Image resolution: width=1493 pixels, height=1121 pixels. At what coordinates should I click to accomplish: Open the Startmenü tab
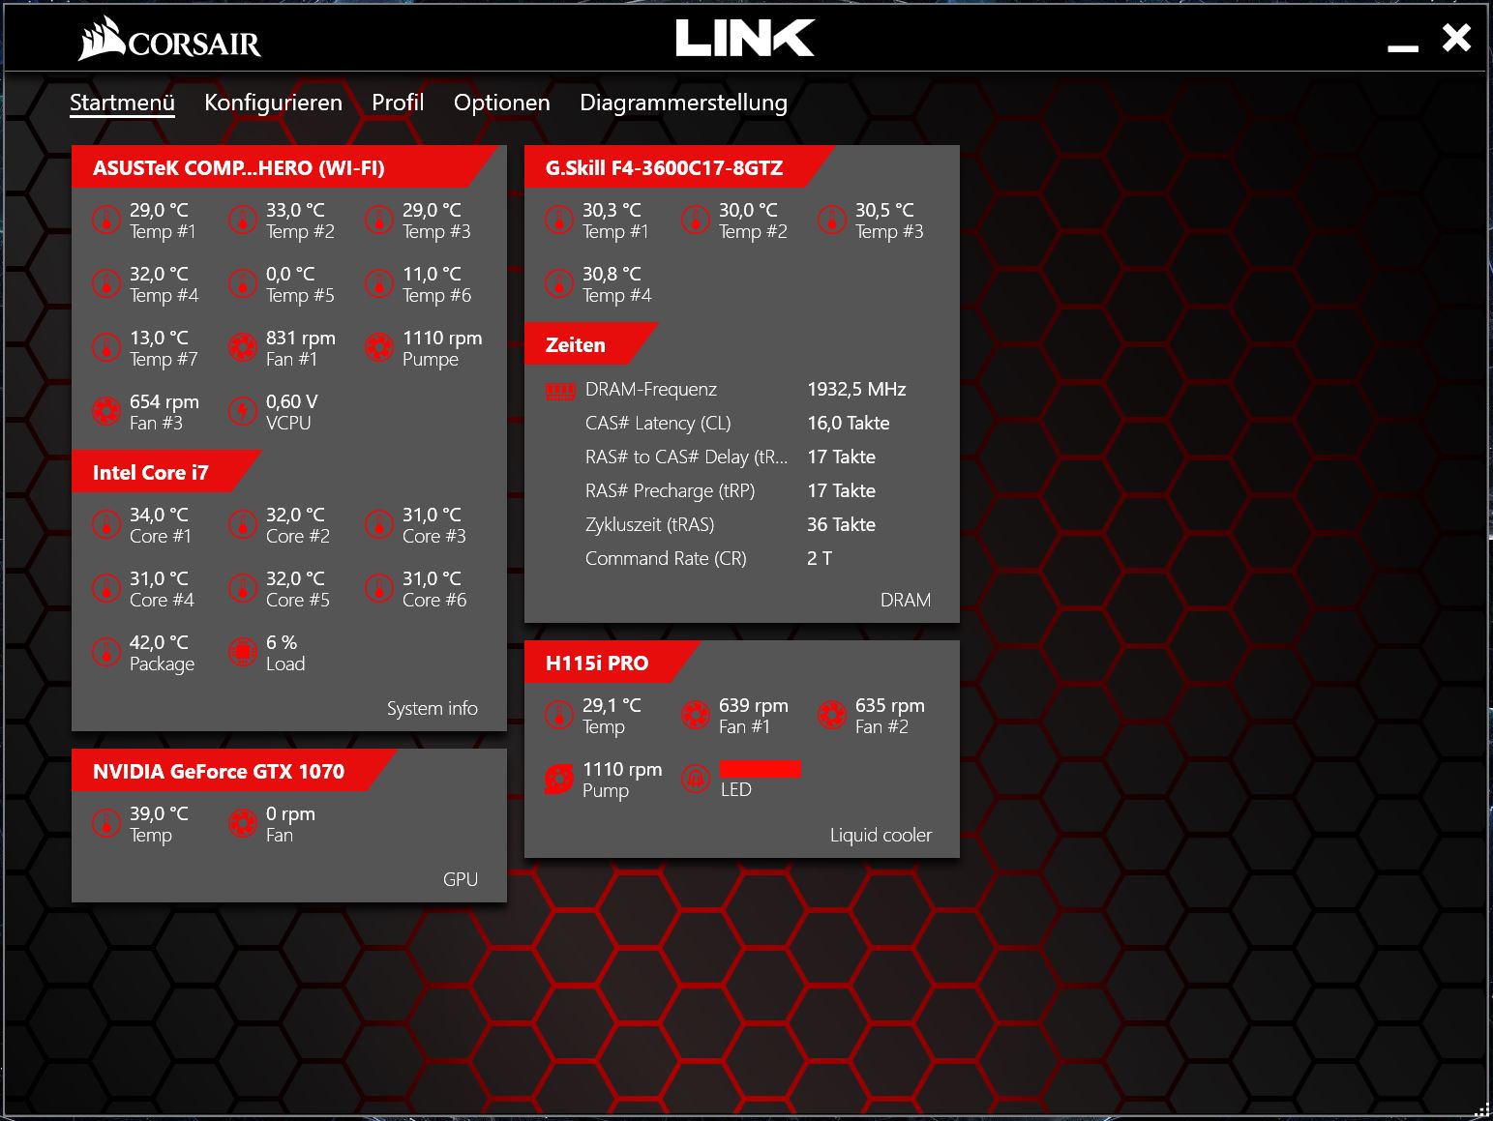(122, 103)
